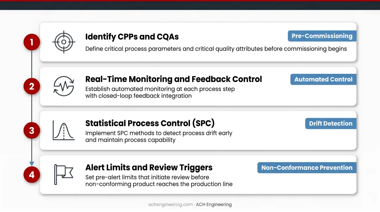Click the ACH Engineering footer text
This screenshot has height=212, width=380.
pos(214,205)
